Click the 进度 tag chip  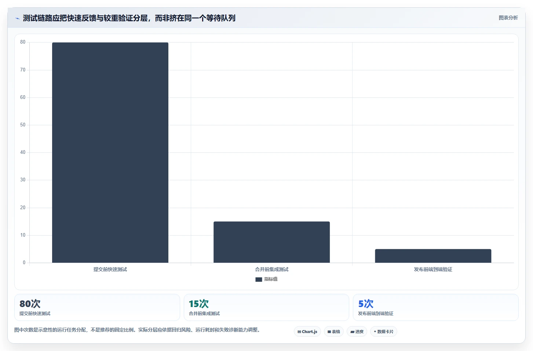click(x=357, y=332)
